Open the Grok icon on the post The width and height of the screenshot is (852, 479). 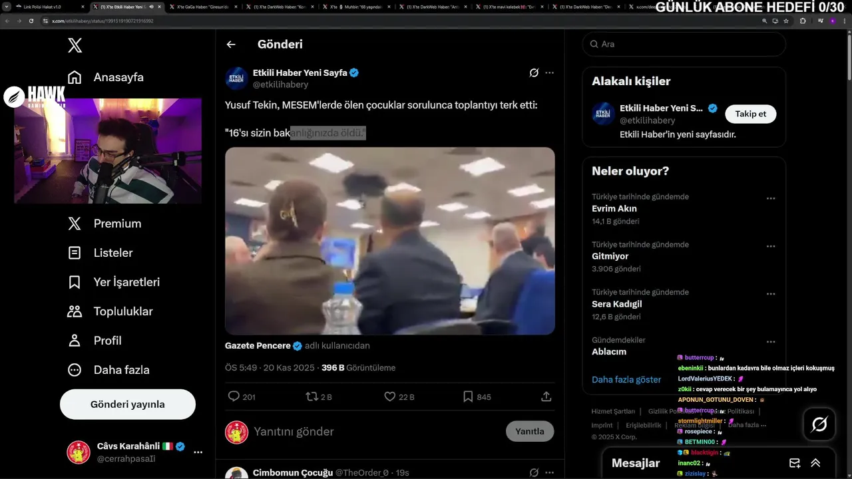534,73
